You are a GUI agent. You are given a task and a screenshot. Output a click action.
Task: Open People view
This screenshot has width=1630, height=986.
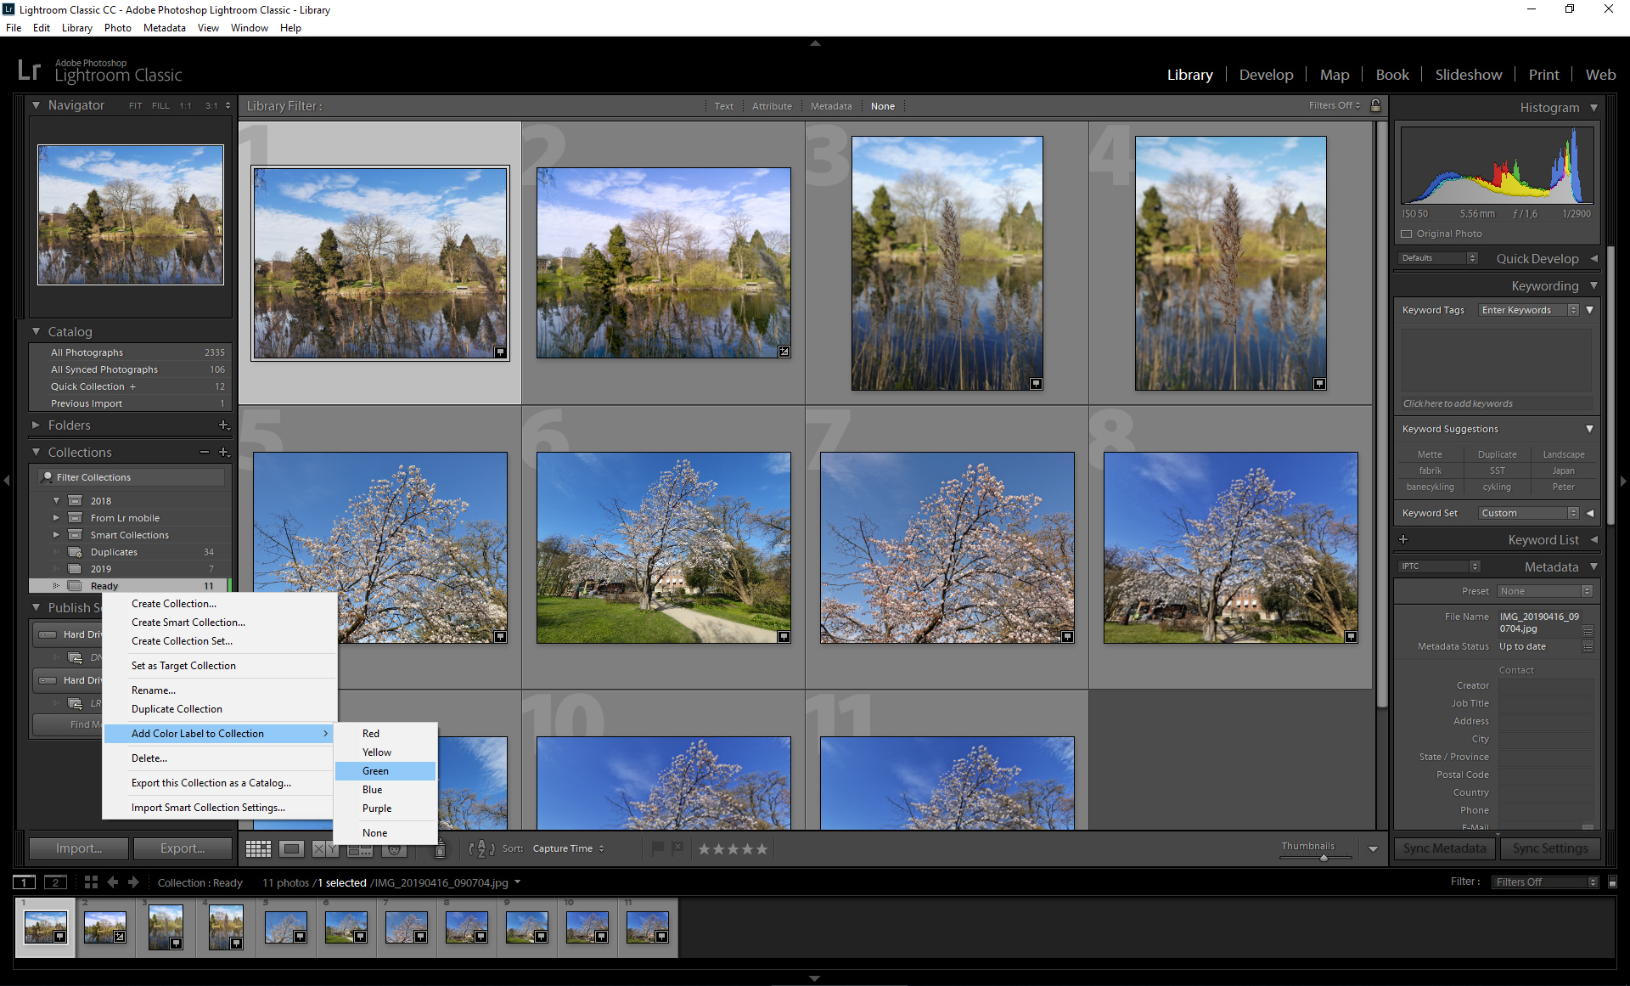click(394, 848)
